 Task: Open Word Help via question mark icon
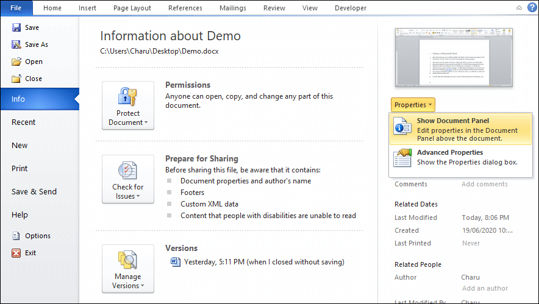pos(532,7)
